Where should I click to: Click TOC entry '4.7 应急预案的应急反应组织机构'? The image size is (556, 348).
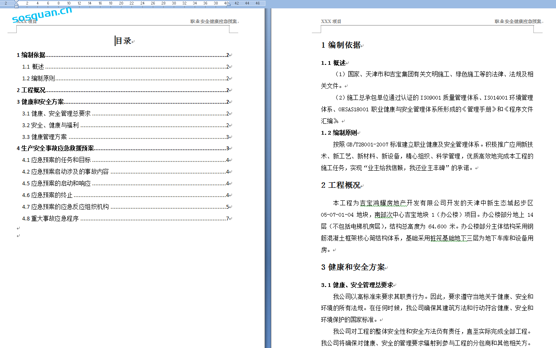click(66, 207)
